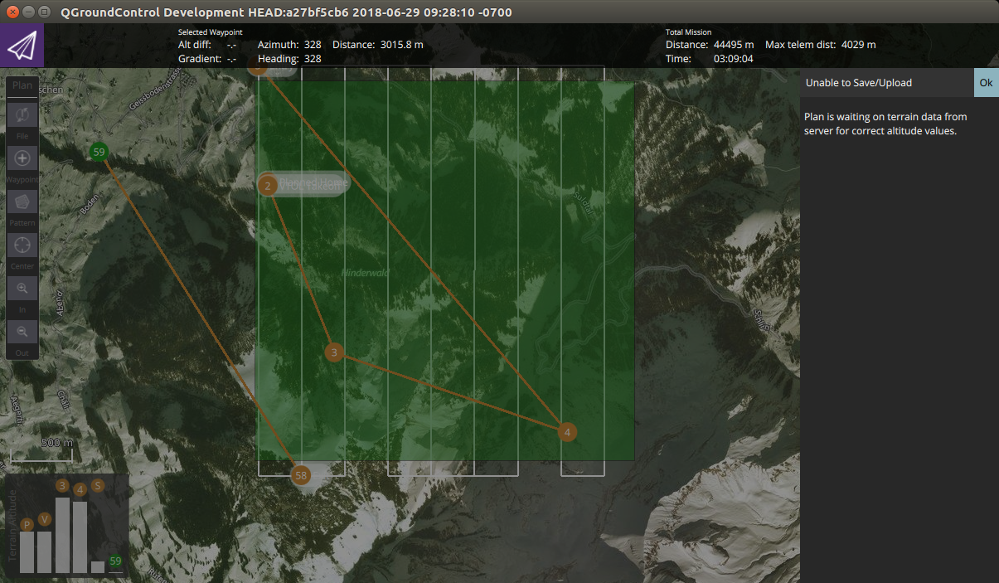This screenshot has width=999, height=583.
Task: Click the Center map tool
Action: (22, 244)
